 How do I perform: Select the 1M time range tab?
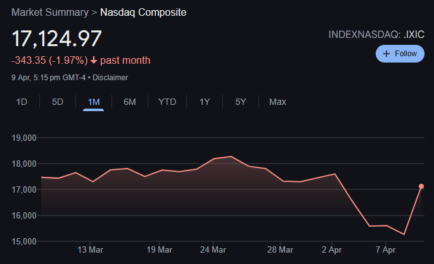[x=94, y=102]
